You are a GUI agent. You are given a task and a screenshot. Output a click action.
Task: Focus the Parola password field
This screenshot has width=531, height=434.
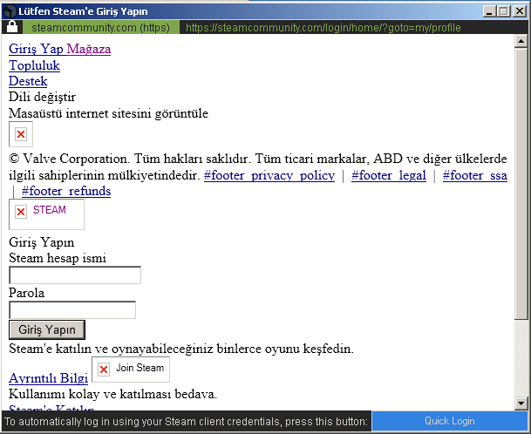pos(72,309)
